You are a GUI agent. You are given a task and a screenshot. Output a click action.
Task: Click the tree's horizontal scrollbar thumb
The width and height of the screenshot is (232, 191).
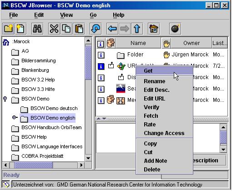click(34, 165)
